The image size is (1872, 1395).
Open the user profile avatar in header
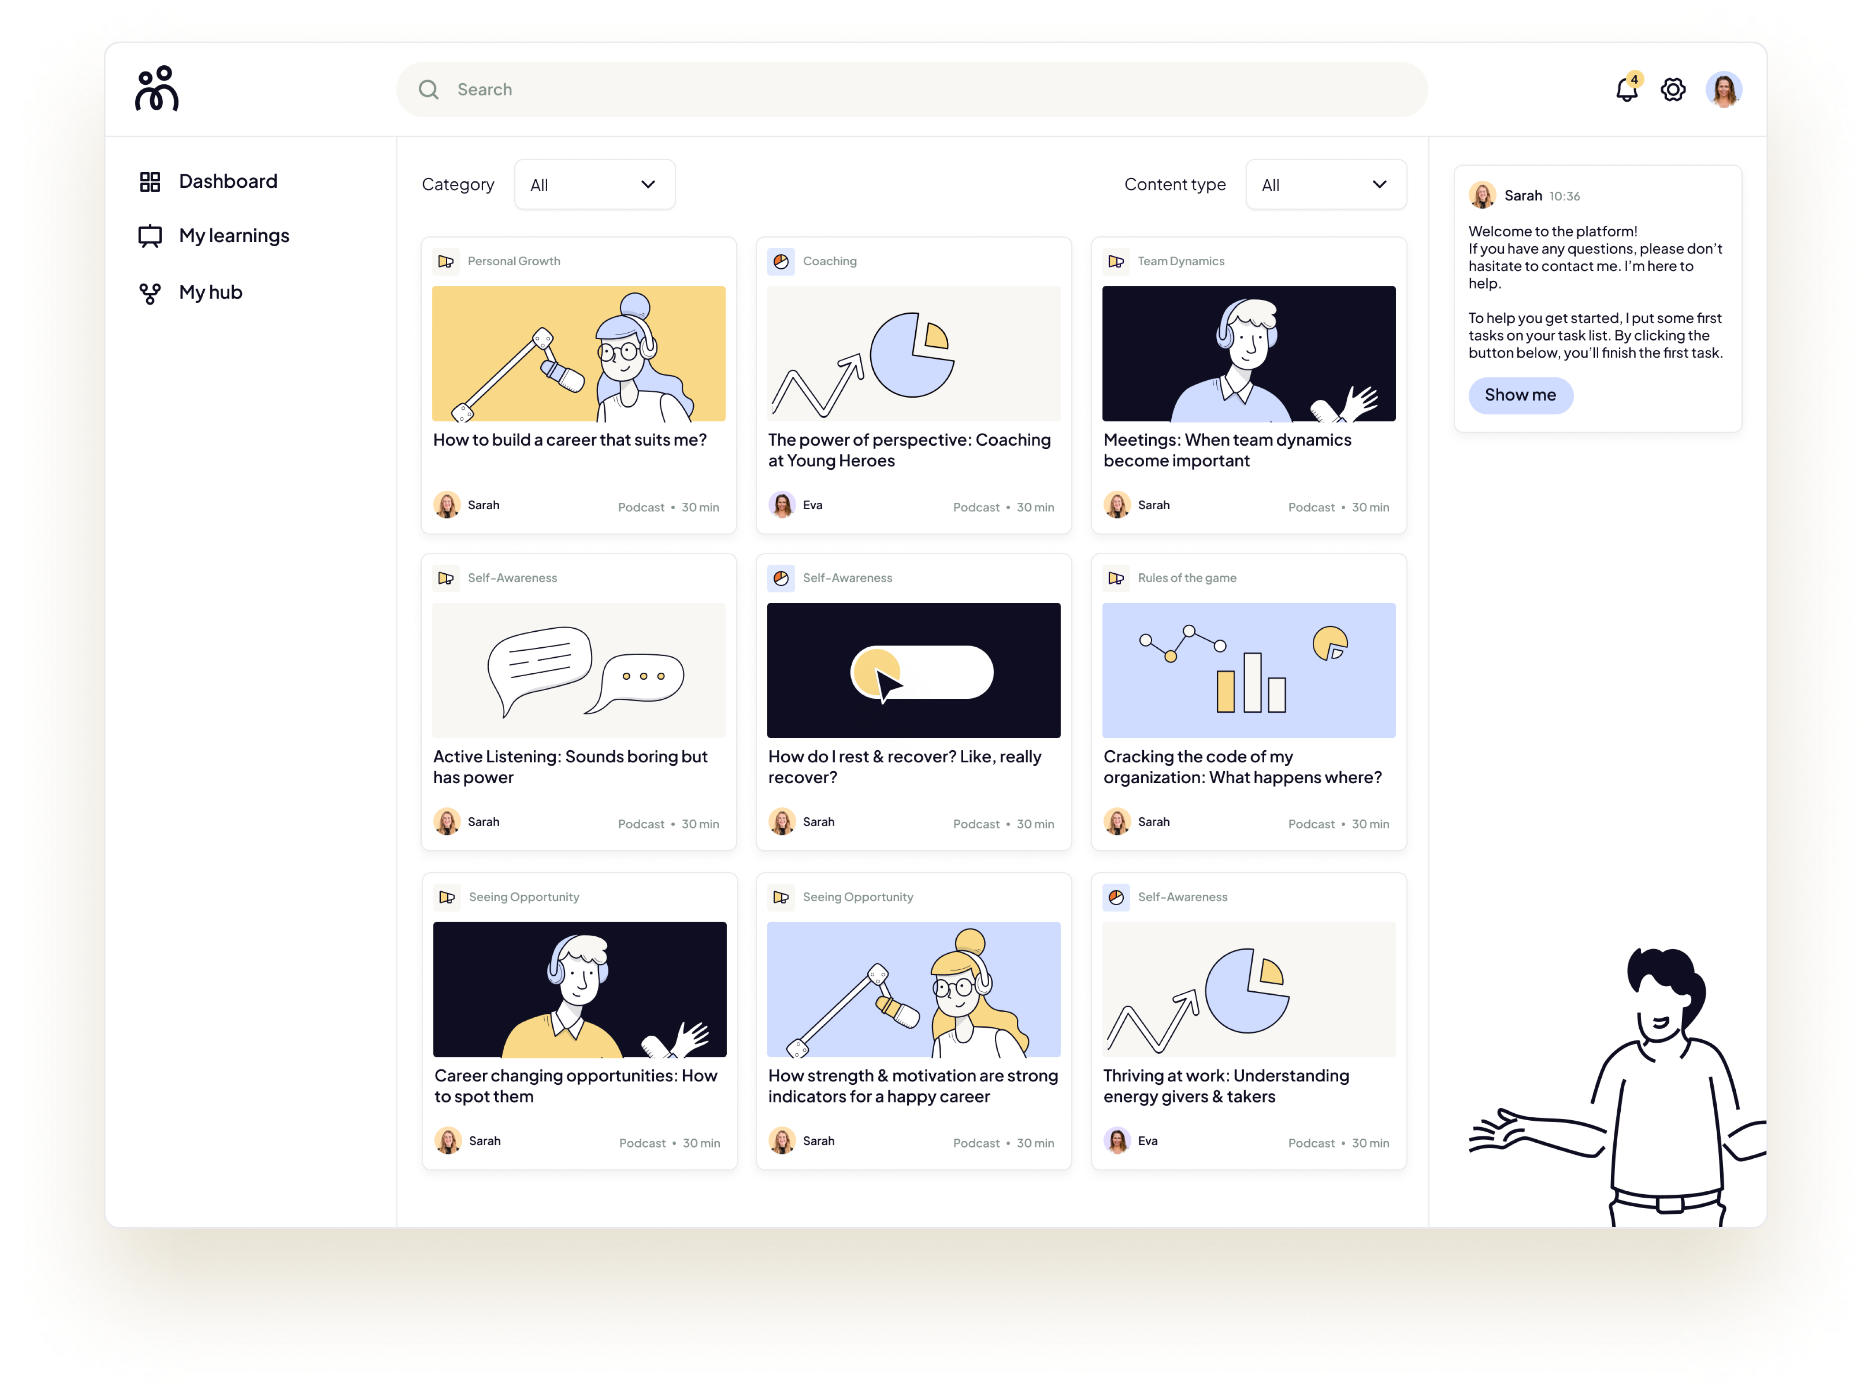(1724, 90)
